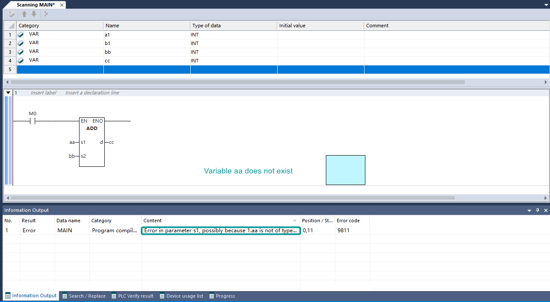Open the Information Output panel options dropdown
The height and width of the screenshot is (302, 550).
click(x=529, y=211)
